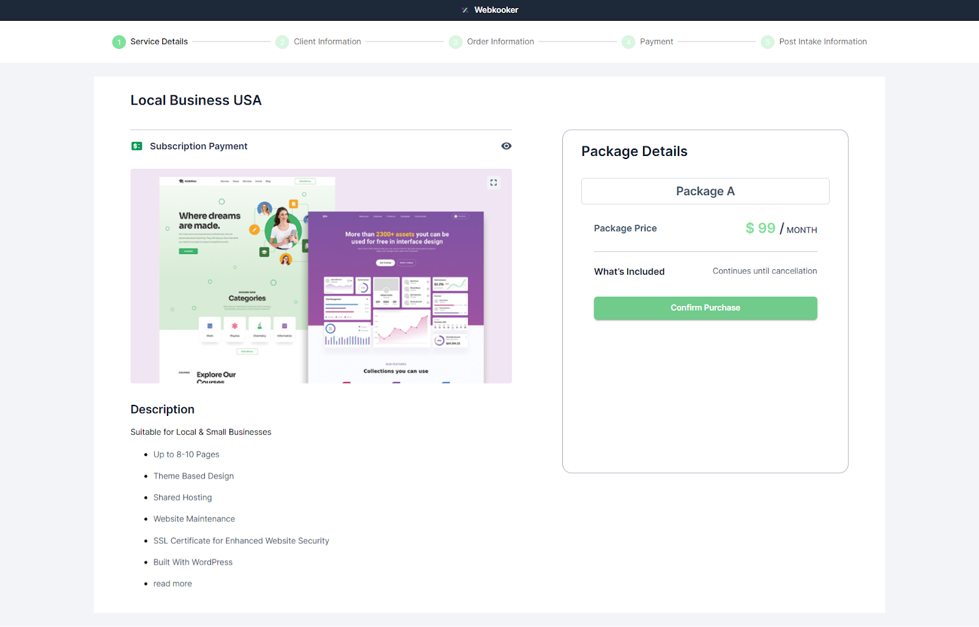Select step 2 Client Information circle icon
The height and width of the screenshot is (627, 979).
[x=282, y=42]
